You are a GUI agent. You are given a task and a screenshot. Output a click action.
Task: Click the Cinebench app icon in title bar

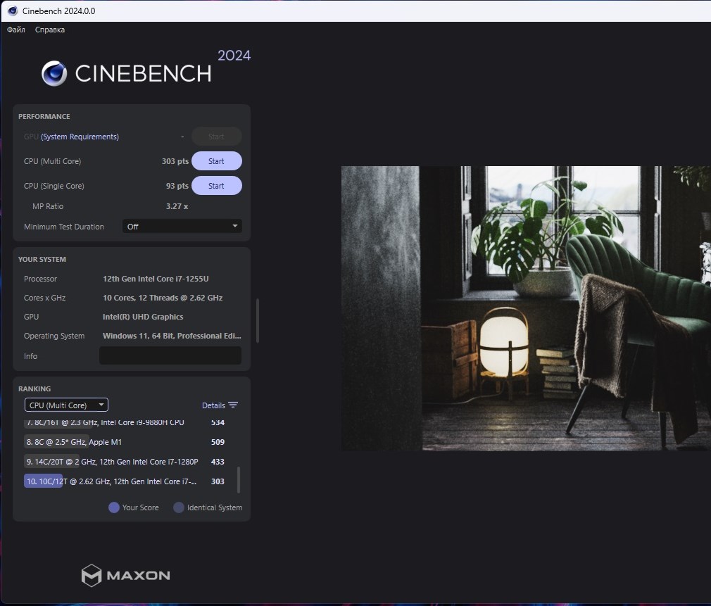click(x=12, y=11)
